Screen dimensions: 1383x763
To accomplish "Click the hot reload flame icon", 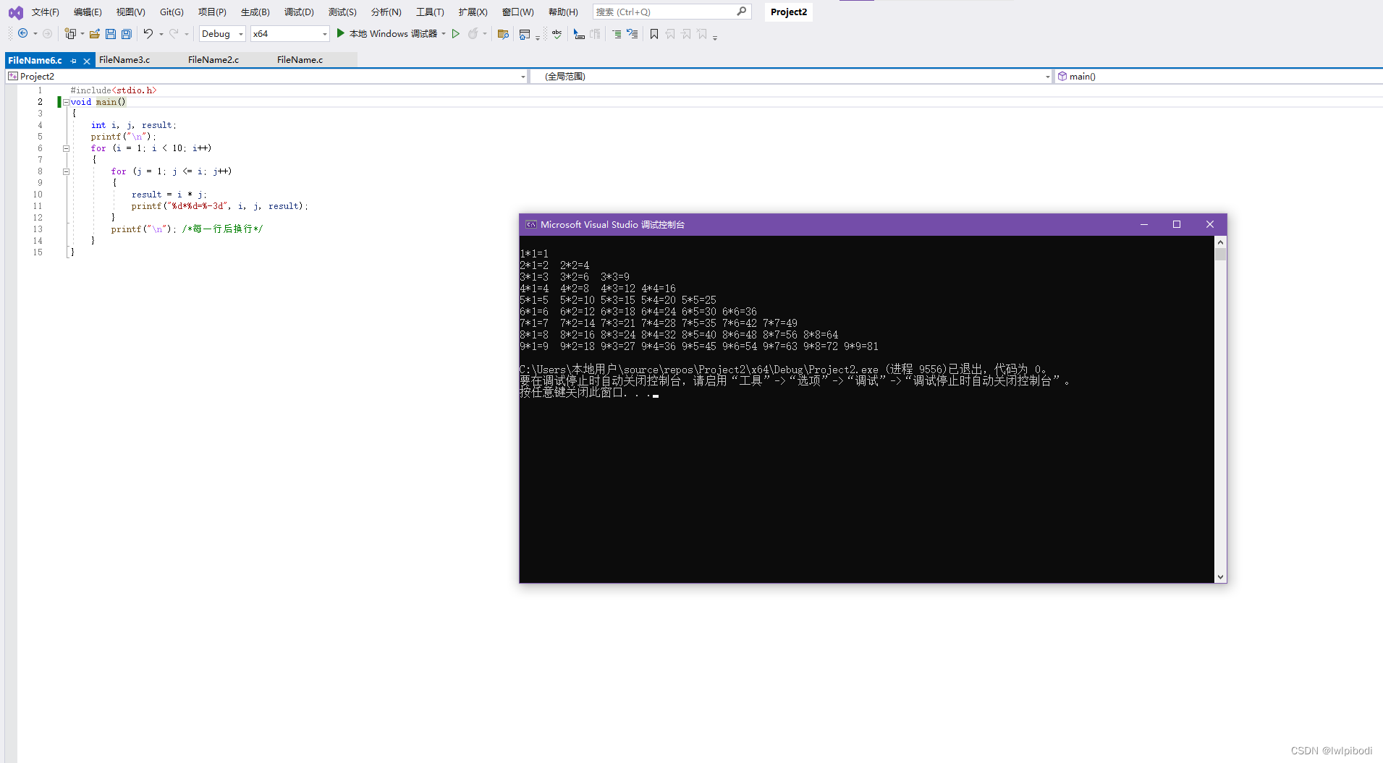I will [473, 33].
